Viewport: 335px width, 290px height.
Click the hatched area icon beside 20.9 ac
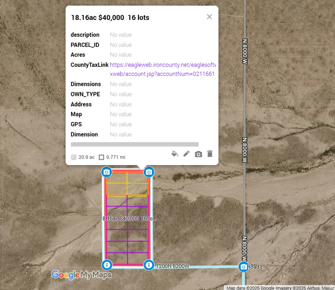74,157
